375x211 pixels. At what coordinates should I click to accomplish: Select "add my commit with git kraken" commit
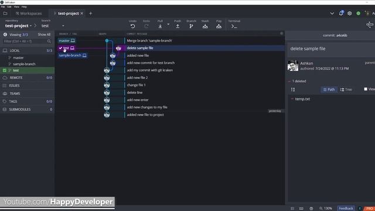(x=150, y=70)
